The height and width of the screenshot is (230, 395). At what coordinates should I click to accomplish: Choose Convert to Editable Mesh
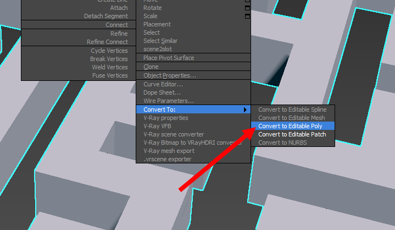pyautogui.click(x=293, y=118)
